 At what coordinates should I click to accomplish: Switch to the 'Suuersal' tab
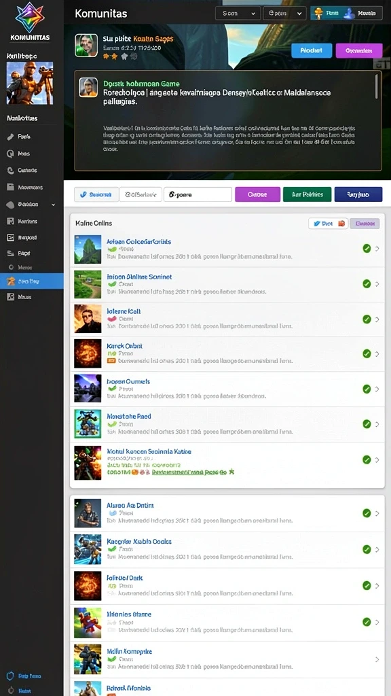[96, 194]
